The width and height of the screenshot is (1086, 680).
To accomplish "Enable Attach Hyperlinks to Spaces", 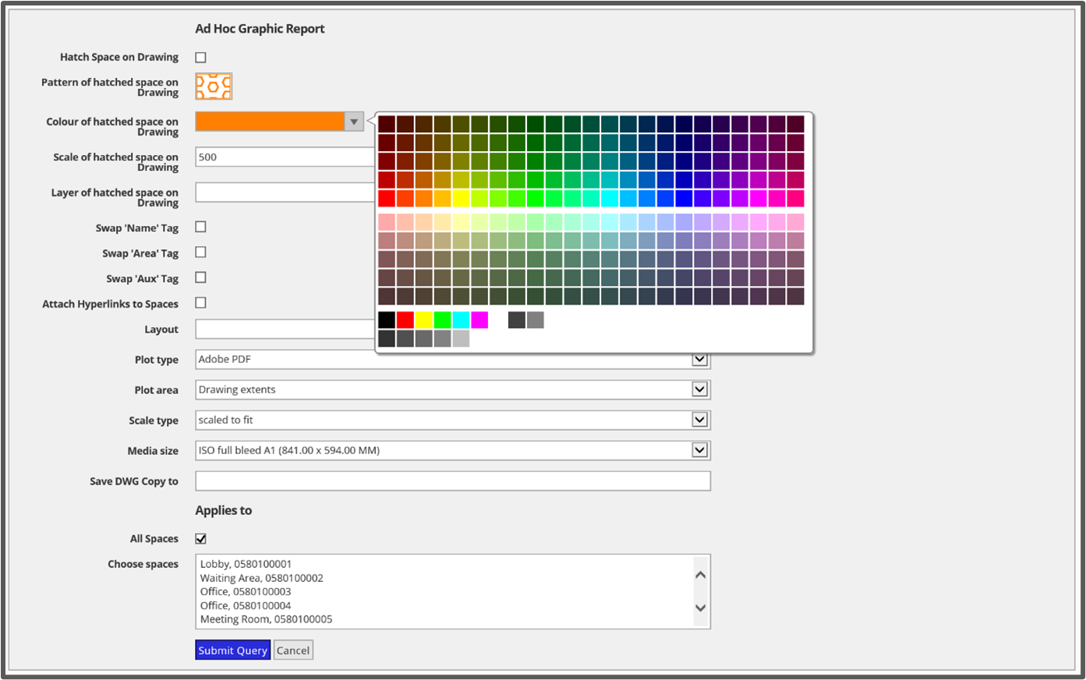I will pyautogui.click(x=200, y=303).
